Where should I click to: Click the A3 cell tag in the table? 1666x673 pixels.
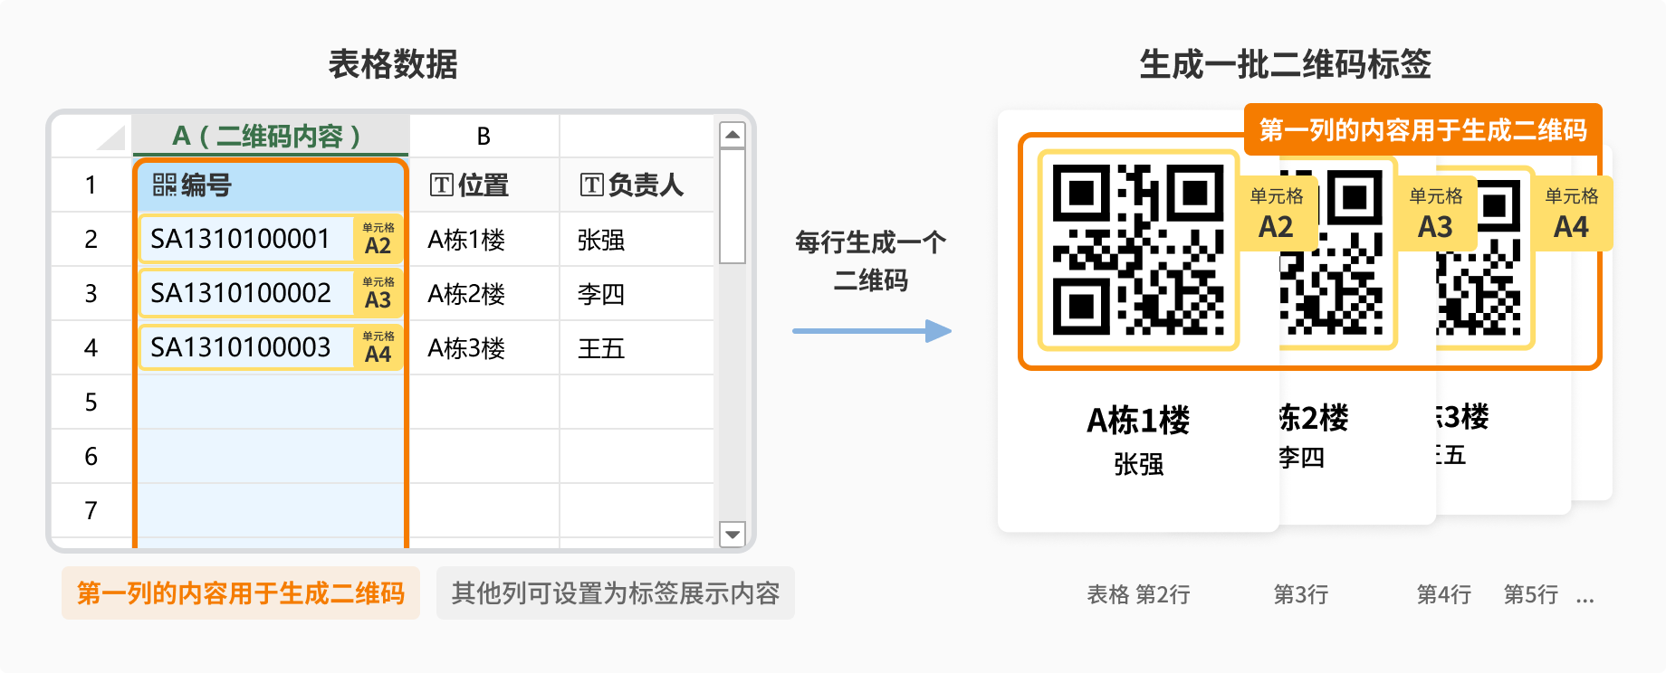pos(378,293)
